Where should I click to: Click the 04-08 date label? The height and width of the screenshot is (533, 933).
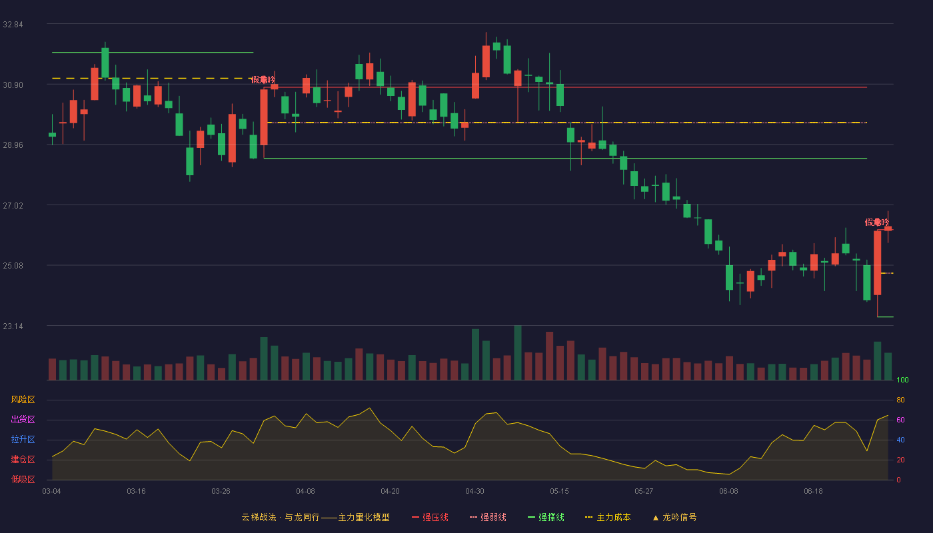pos(305,491)
